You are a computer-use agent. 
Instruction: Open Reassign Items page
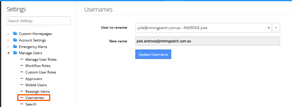point(37,92)
